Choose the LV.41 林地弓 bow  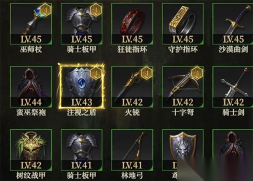pos(132,150)
